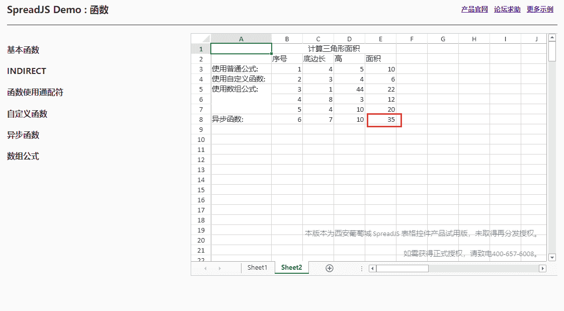Select row 15 header

[x=201, y=190]
